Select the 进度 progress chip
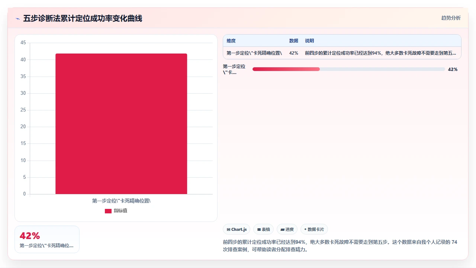 tap(287, 229)
